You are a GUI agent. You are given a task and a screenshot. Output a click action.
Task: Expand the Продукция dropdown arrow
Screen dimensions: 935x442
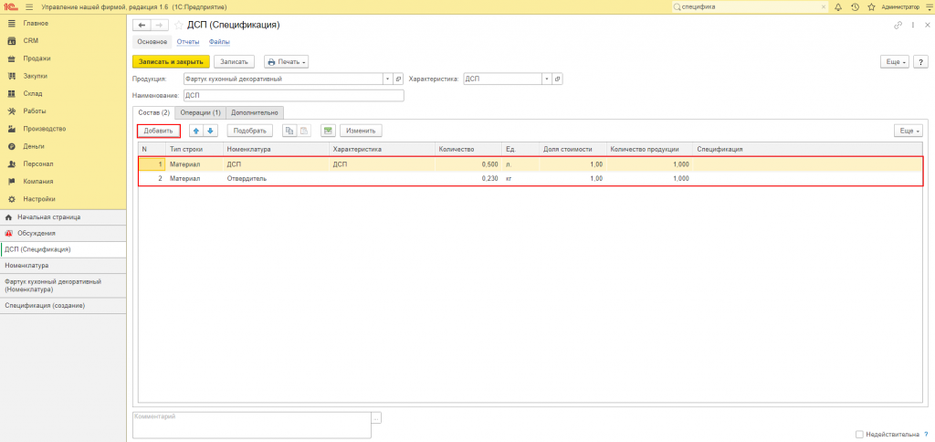coord(387,79)
